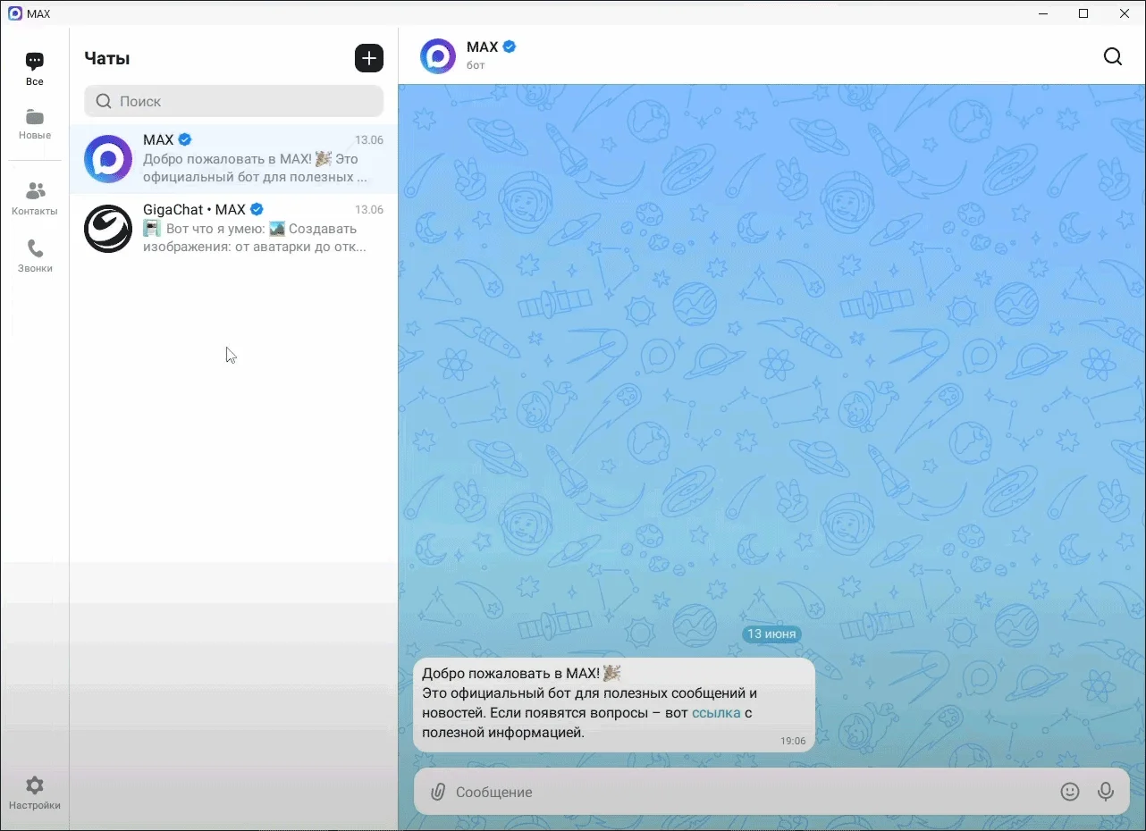The height and width of the screenshot is (831, 1146).
Task: Follow the ссылка link in welcome message
Action: [716, 713]
